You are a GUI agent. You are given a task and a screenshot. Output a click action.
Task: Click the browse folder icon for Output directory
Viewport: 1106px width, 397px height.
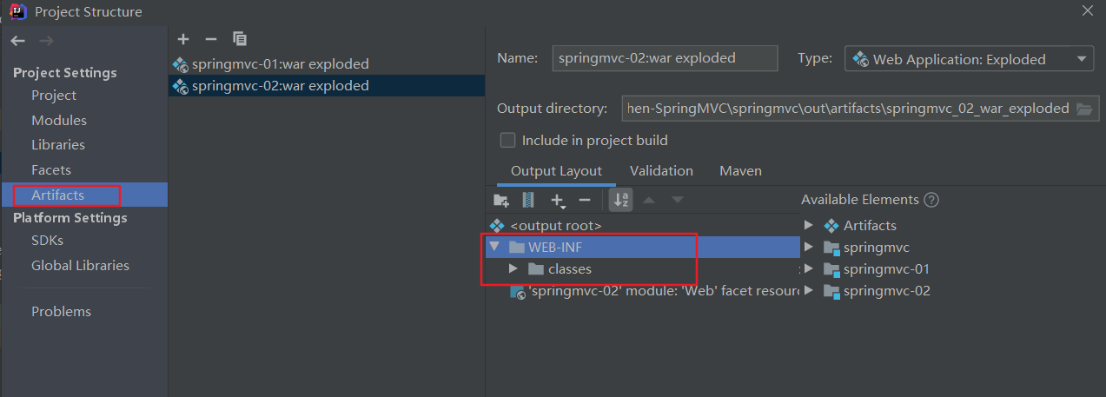pos(1083,109)
